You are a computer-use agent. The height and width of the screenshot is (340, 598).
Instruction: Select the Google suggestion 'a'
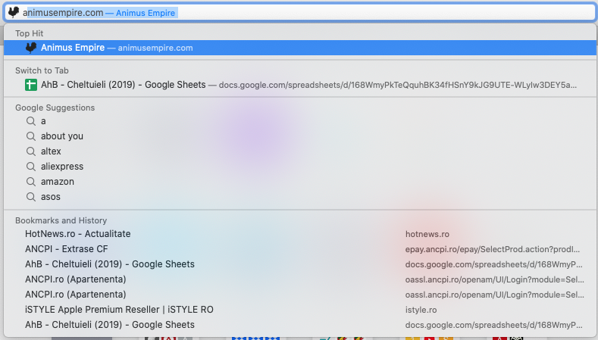pyautogui.click(x=300, y=121)
